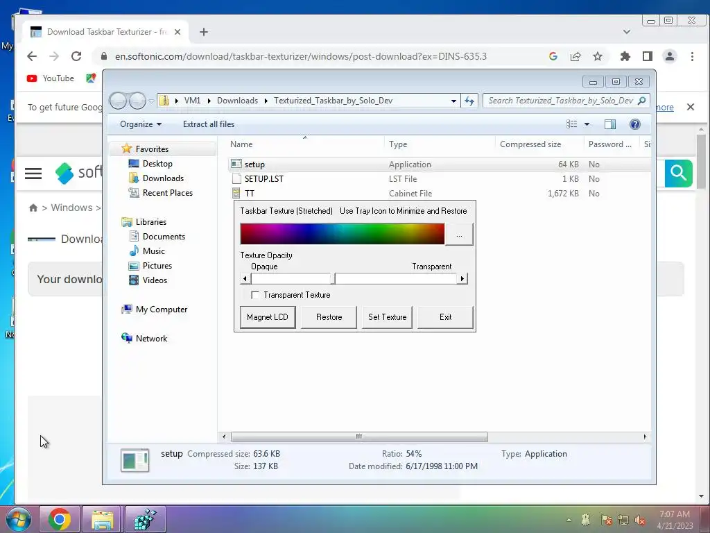Toggle the preview pane icon
The image size is (710, 533).
click(x=610, y=124)
